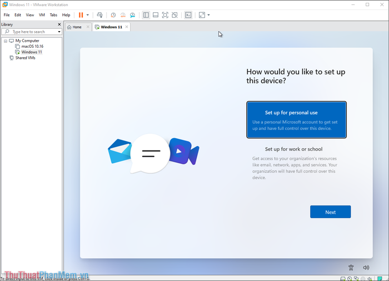This screenshot has width=389, height=281.
Task: Click the network adapter status icon
Action: coord(357,279)
